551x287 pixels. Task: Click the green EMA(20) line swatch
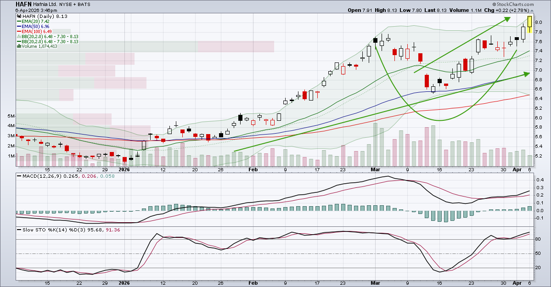click(19, 21)
